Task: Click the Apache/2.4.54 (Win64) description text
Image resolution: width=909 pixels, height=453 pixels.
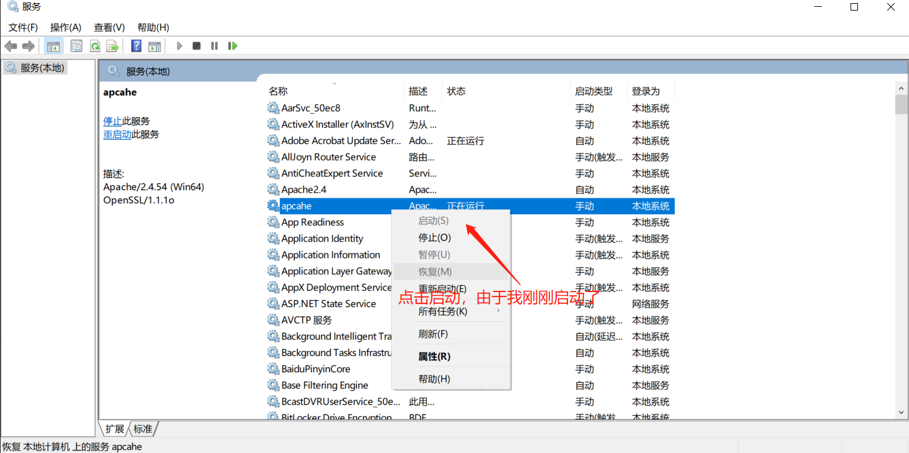Action: [154, 187]
